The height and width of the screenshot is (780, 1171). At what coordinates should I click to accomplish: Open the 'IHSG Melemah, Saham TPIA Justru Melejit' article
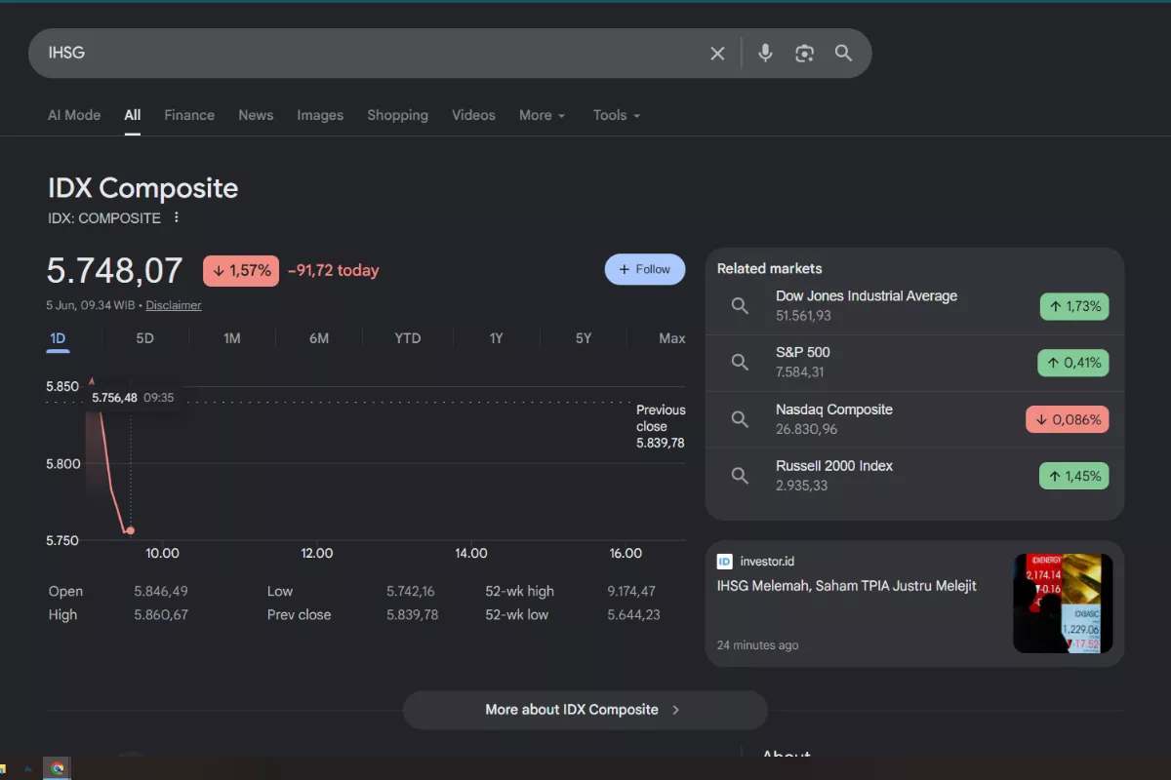847,586
